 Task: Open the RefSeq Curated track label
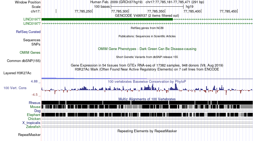pos(28,32)
